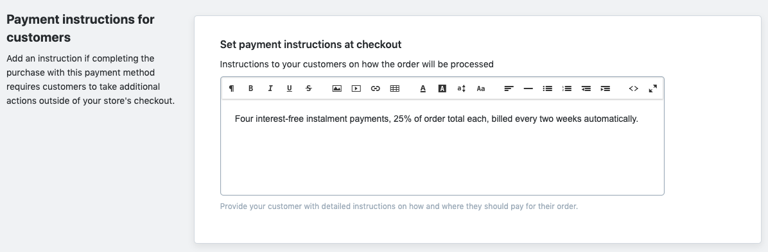Apply strikethrough formatting
The image size is (768, 252).
(309, 88)
